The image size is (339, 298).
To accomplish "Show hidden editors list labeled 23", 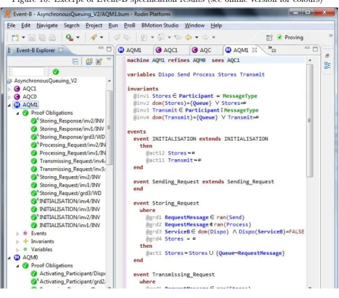I will tap(272, 50).
